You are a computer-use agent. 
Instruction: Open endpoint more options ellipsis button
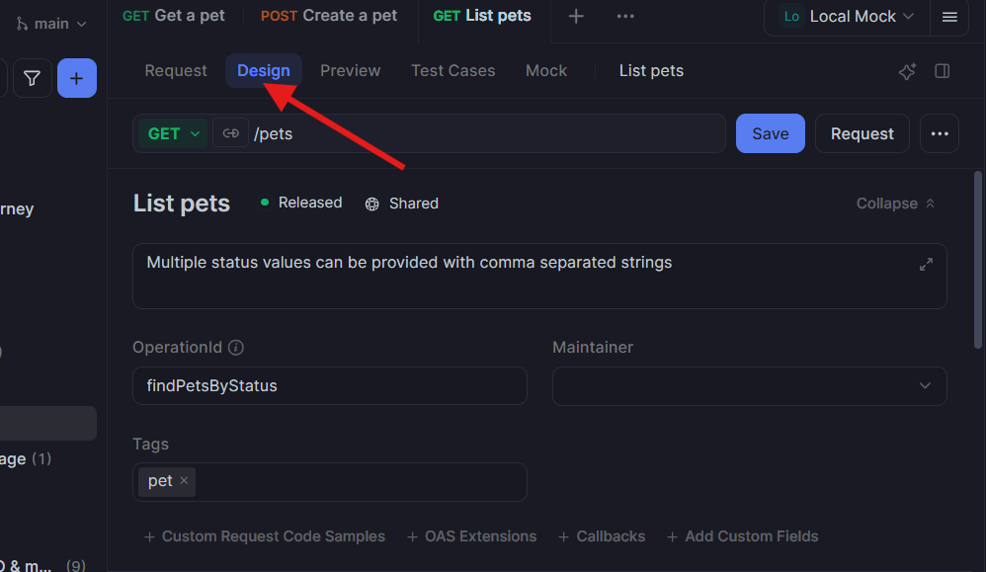click(939, 132)
